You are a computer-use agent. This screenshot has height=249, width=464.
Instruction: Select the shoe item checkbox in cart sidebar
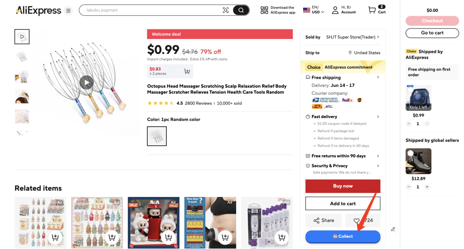(x=411, y=153)
